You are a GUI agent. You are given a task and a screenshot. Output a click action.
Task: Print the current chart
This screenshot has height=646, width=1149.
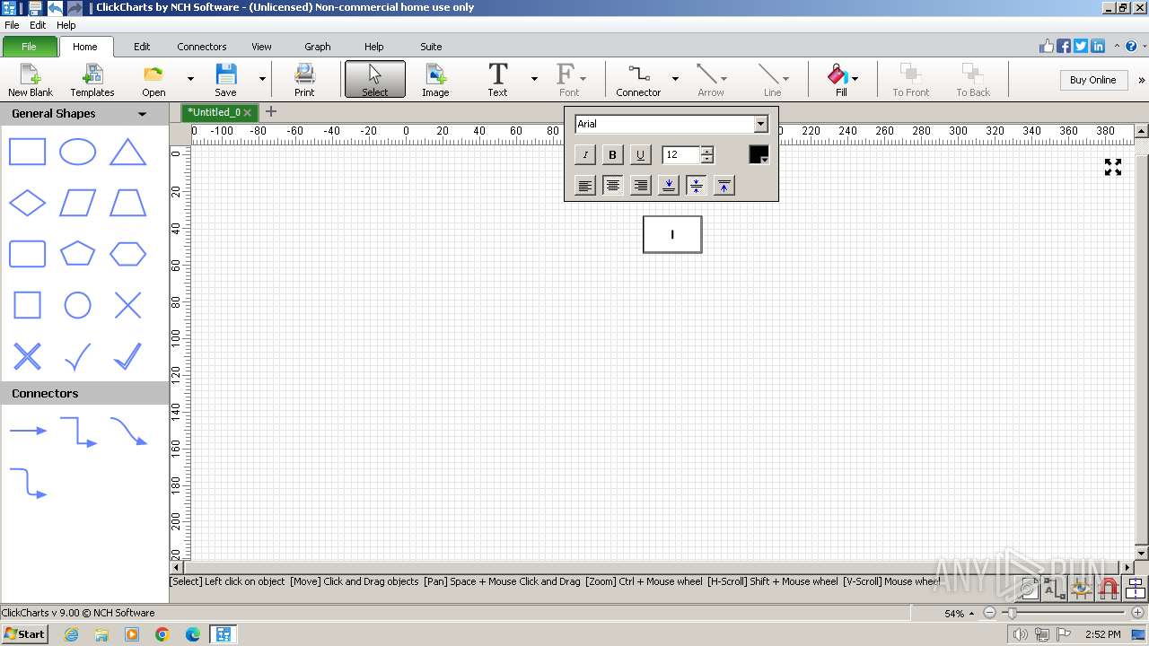[x=304, y=80]
